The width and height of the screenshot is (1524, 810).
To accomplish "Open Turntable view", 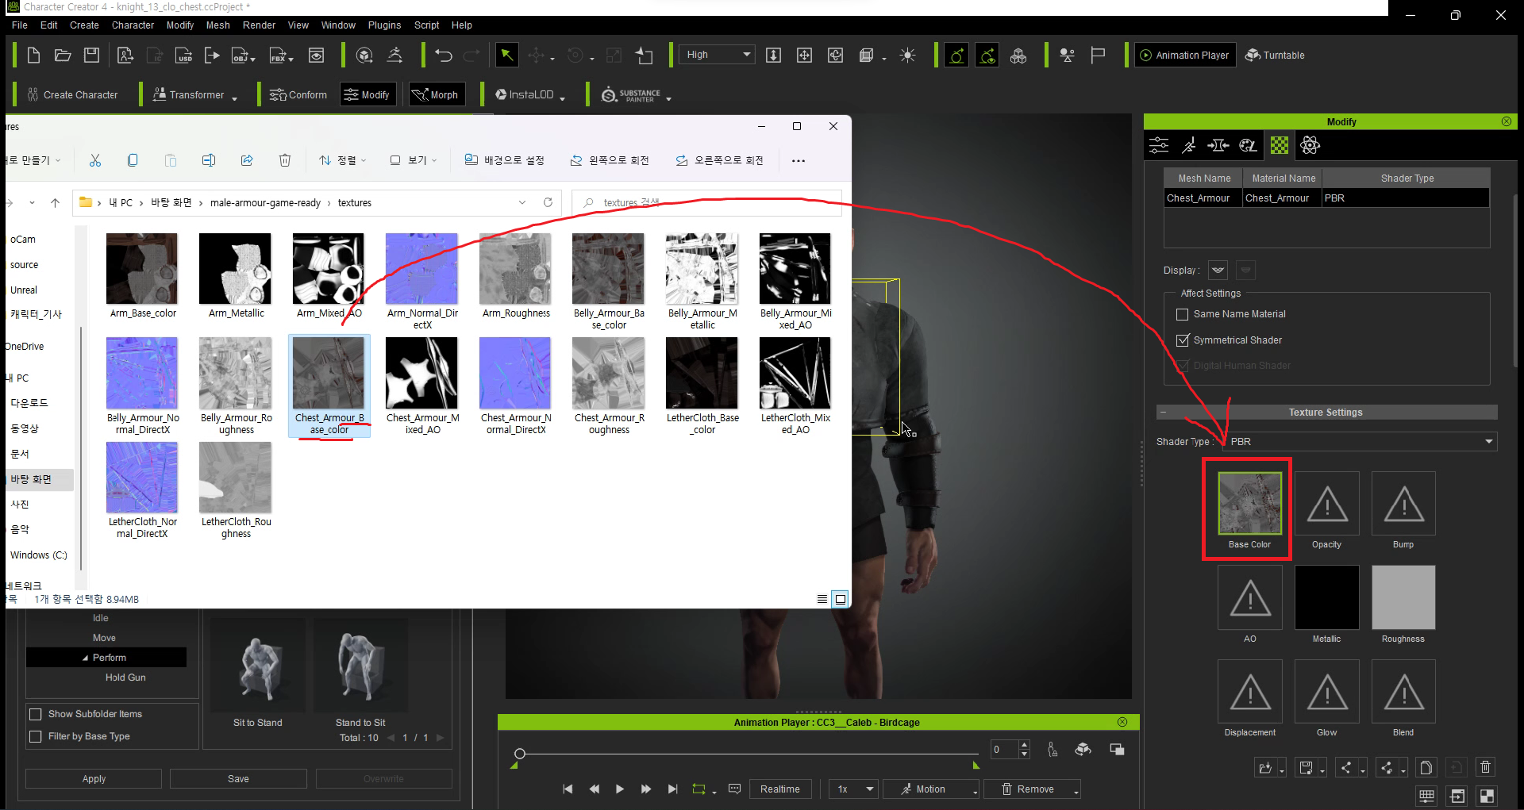I will 1275,55.
